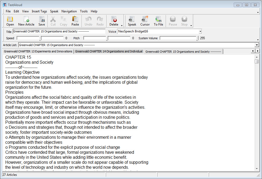Image resolution: width=262 pixels, height=179 pixels.
Task: Minimize the TextAloud window
Action: (x=238, y=5)
